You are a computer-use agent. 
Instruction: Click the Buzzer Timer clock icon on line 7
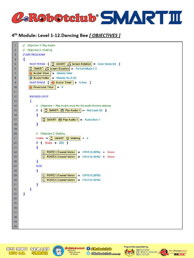[31, 73]
